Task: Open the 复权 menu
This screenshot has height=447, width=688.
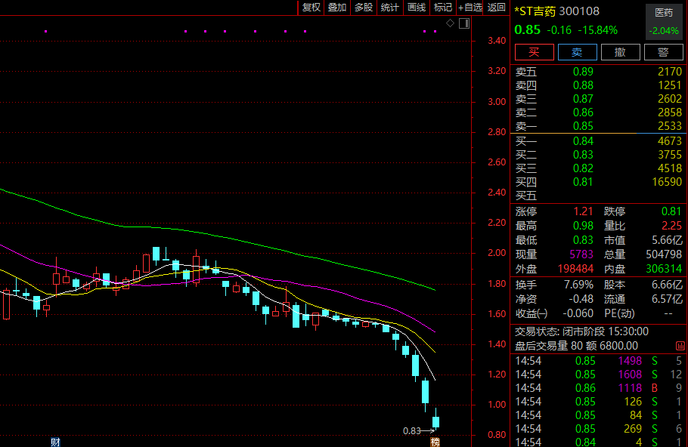Action: pos(311,8)
